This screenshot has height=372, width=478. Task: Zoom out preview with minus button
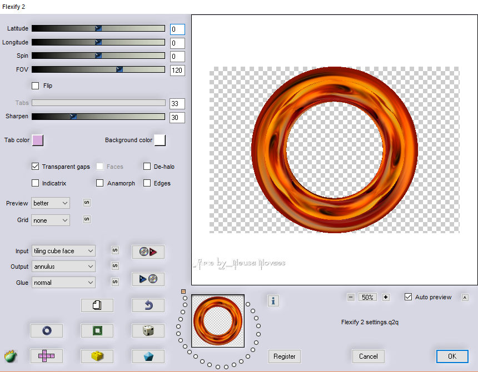(x=351, y=297)
